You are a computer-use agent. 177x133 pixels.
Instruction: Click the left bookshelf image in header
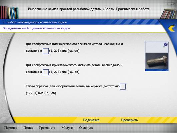(x=9, y=13)
